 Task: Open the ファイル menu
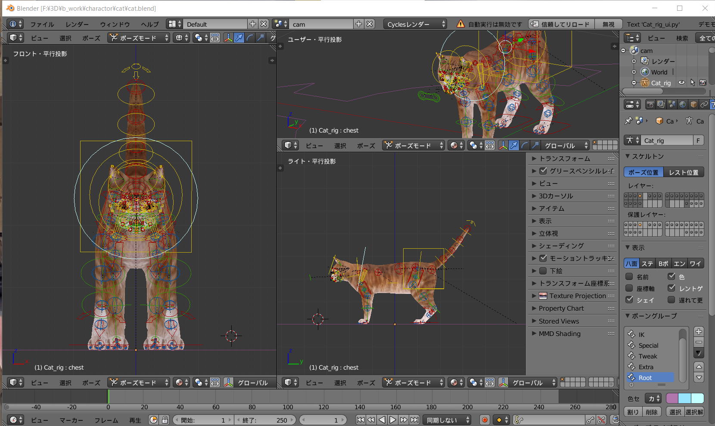42,25
